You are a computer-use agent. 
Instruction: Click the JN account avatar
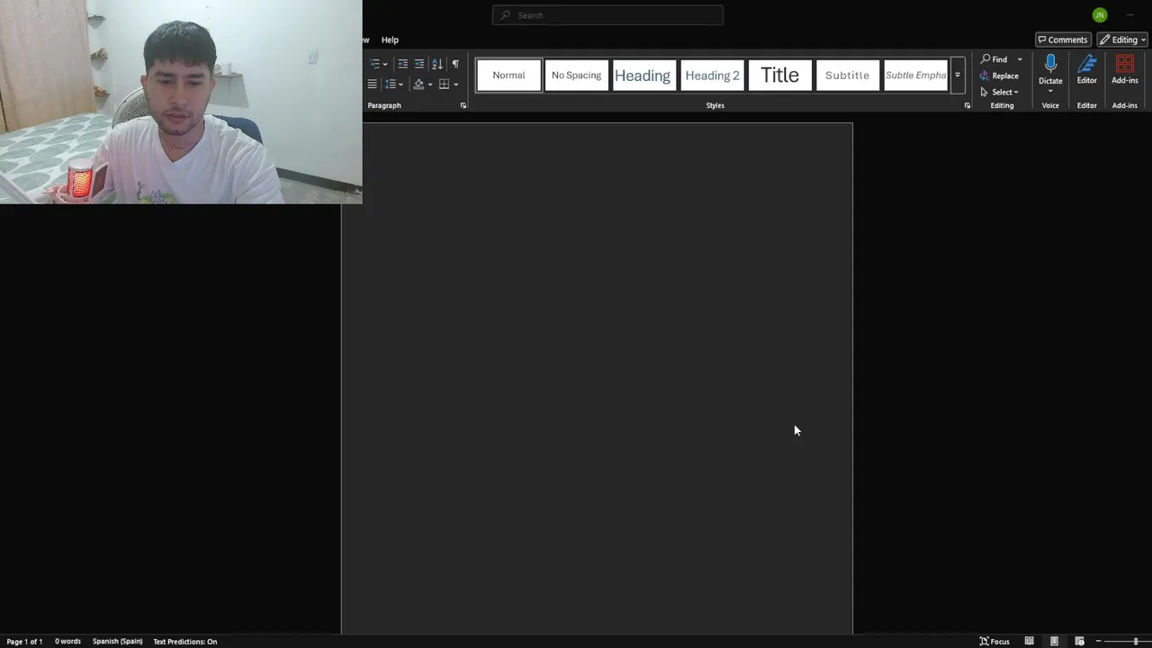(1100, 14)
